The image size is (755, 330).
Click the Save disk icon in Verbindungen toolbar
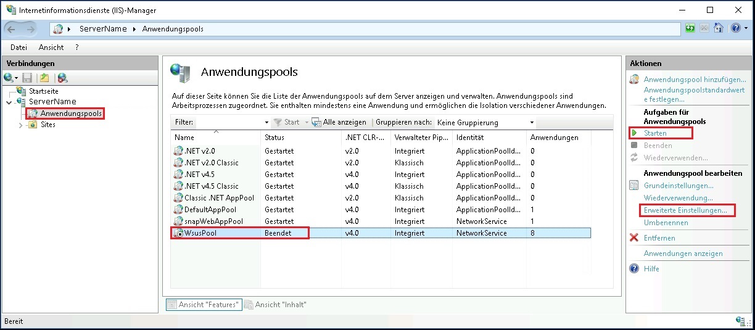27,78
